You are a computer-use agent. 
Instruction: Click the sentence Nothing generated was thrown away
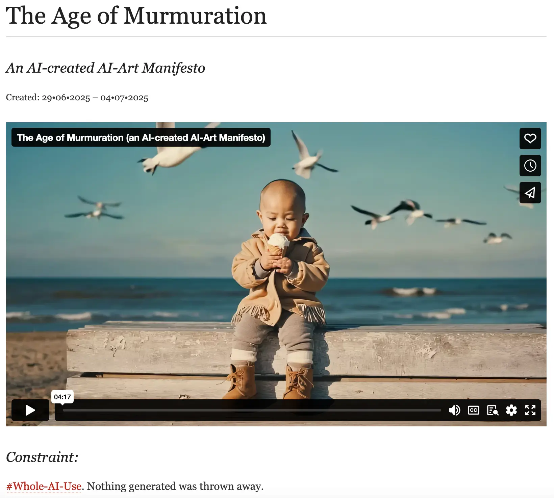pos(175,486)
